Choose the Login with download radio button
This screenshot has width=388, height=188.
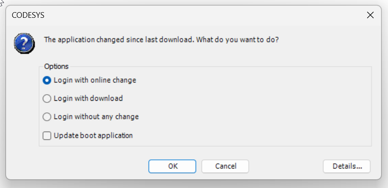47,99
